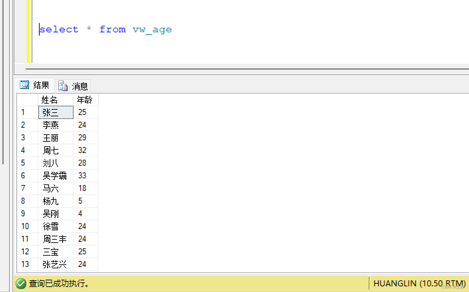Select cell with name 杨九
The image size is (469, 292).
tap(56, 201)
